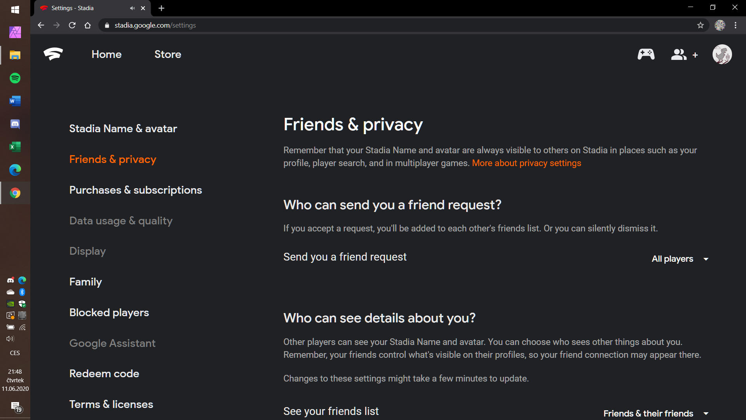
Task: Open Discord from the taskbar
Action: pyautogui.click(x=15, y=124)
